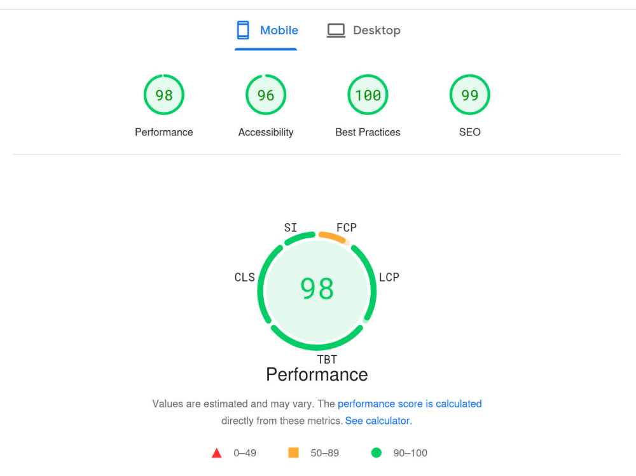Switch to the Desktop tab

pos(363,31)
